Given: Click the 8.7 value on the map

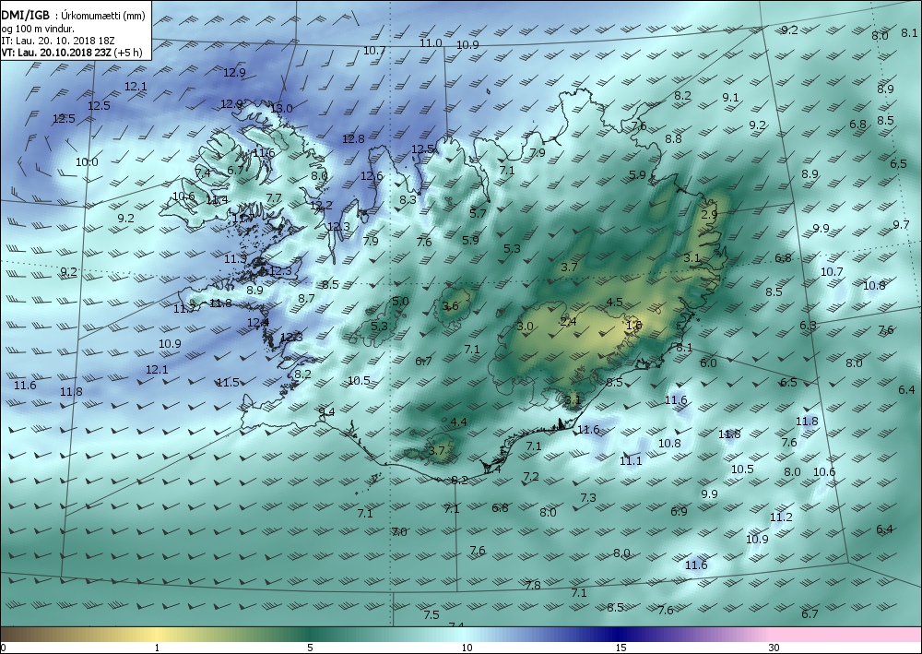Looking at the screenshot, I should click(306, 298).
